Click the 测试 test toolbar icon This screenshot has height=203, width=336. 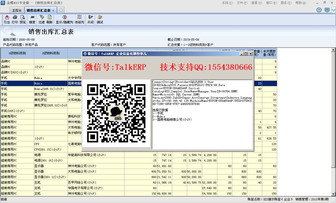coord(100,19)
